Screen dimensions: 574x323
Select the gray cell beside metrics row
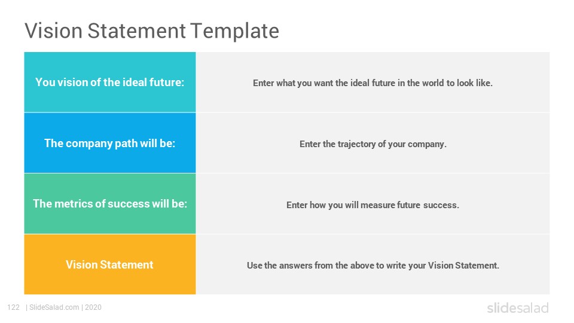373,203
